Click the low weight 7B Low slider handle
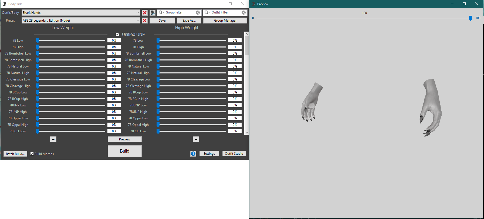Image resolution: width=484 pixels, height=219 pixels. tap(38, 41)
